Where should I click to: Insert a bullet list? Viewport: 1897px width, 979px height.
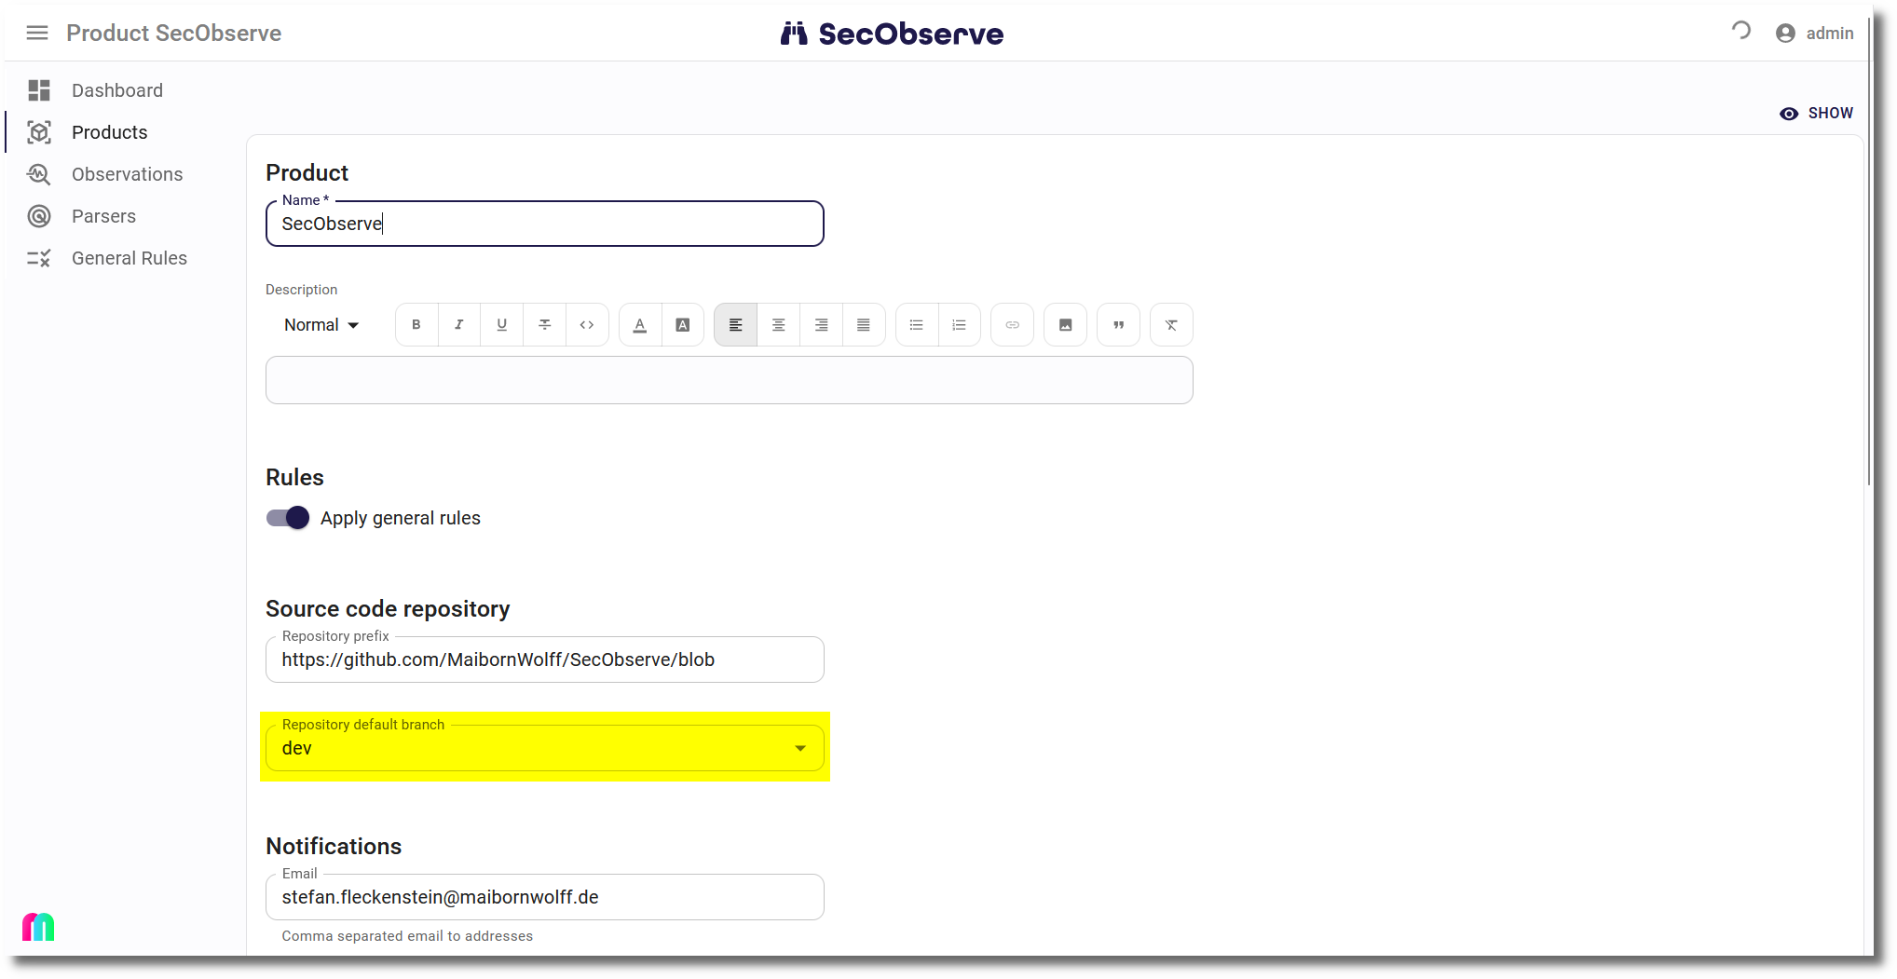pos(916,325)
